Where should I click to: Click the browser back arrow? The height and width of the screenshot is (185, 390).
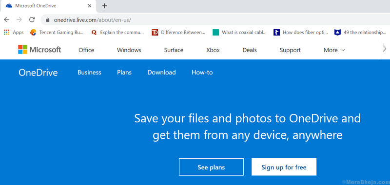7,19
